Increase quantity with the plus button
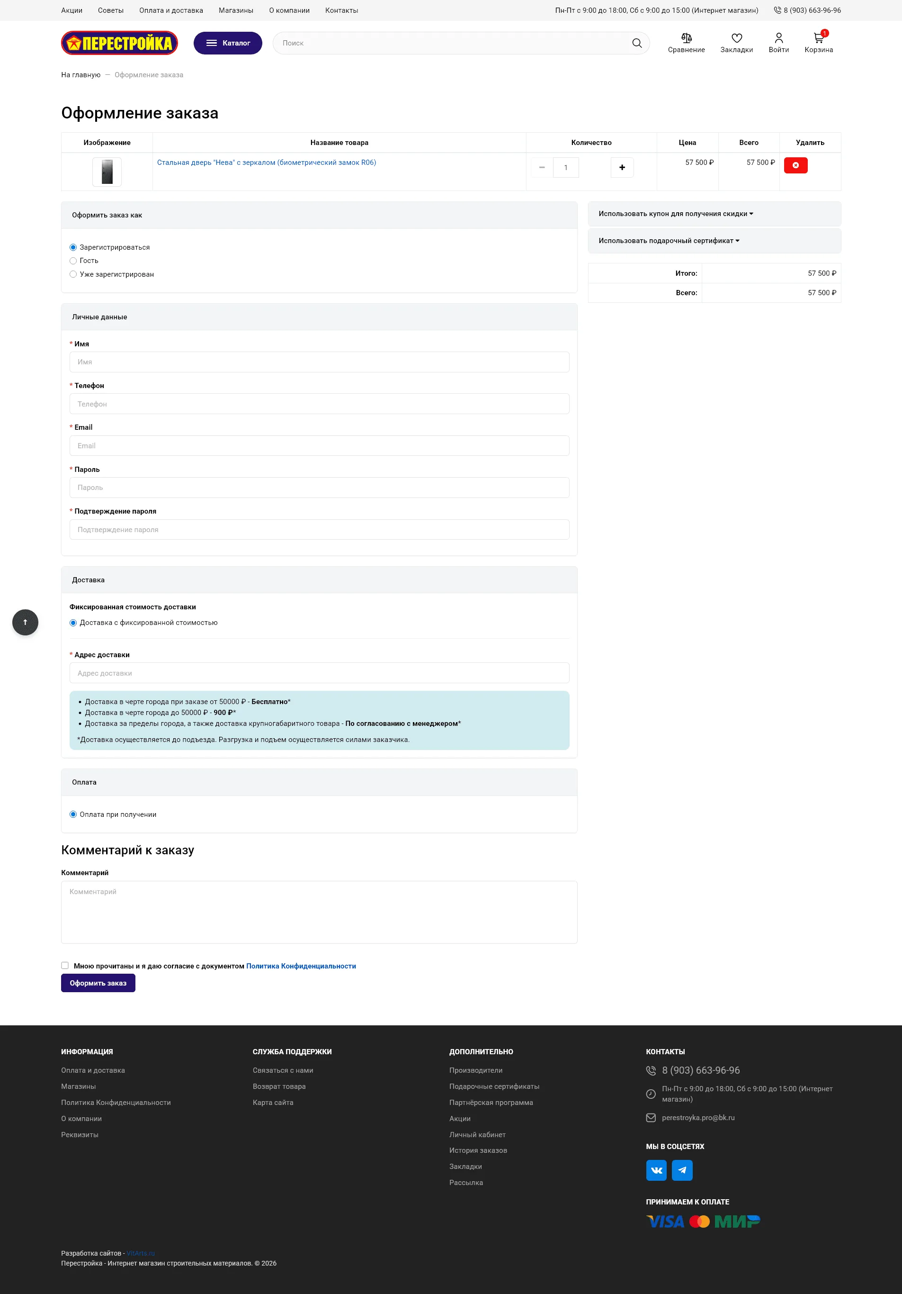 (x=622, y=167)
